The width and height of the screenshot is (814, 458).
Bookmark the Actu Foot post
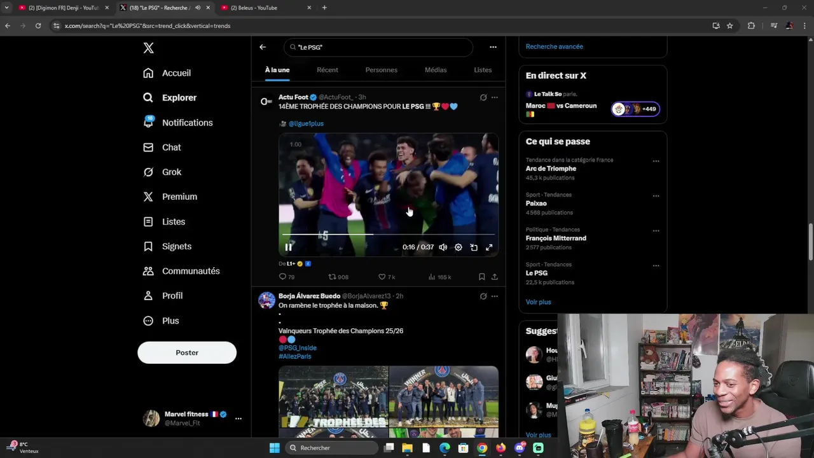click(482, 277)
